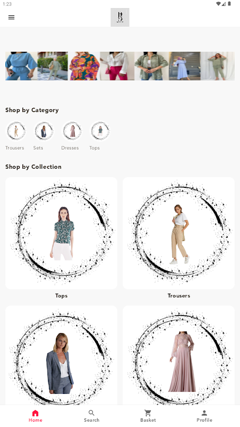
Task: Click the Tops collection label
Action: 61,296
